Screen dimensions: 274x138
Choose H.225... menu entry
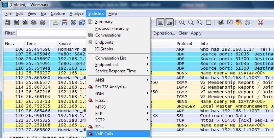point(118,100)
